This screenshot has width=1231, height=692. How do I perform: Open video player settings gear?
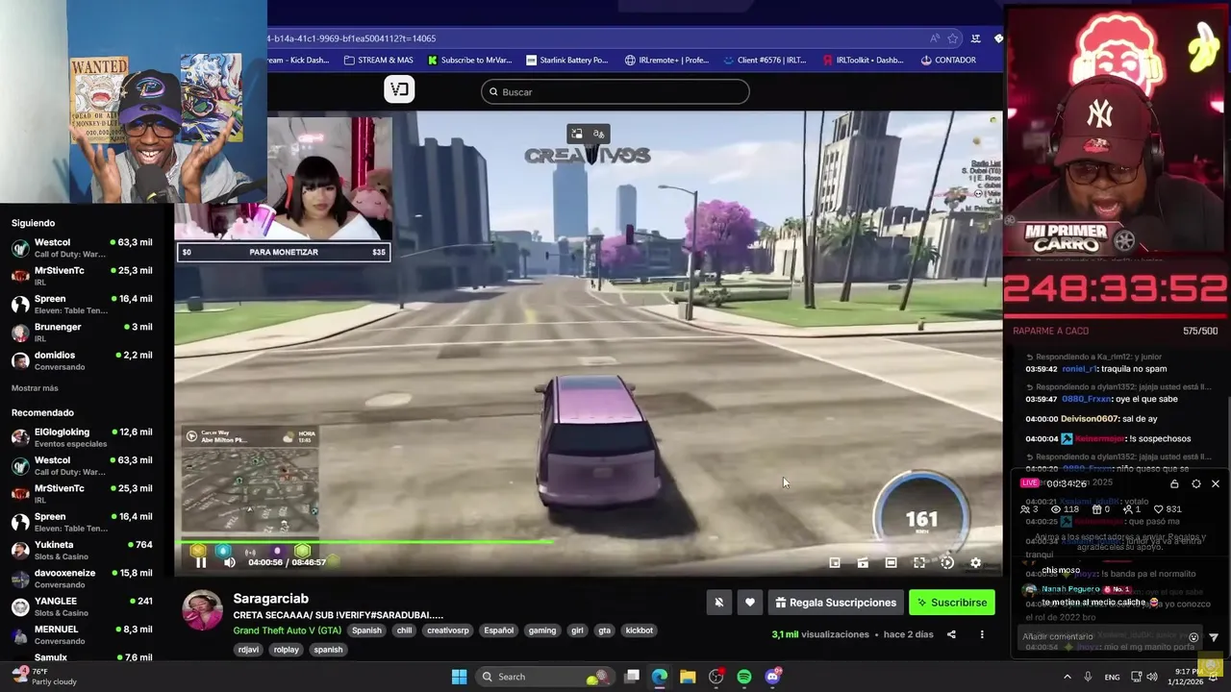(x=975, y=563)
